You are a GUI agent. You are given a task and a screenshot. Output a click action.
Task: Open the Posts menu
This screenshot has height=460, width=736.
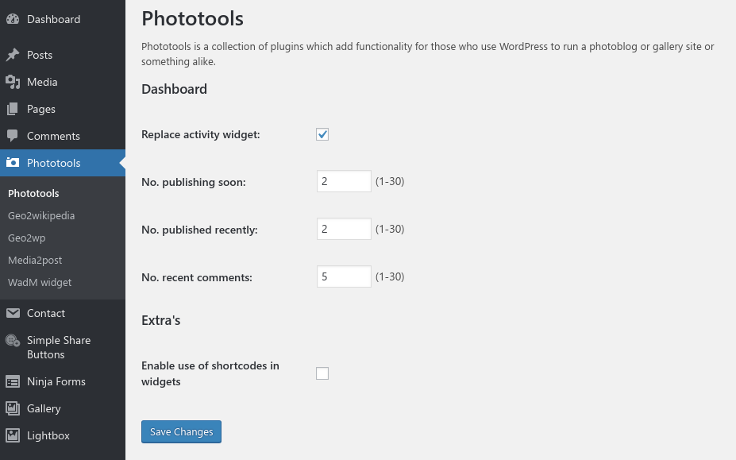point(63,55)
